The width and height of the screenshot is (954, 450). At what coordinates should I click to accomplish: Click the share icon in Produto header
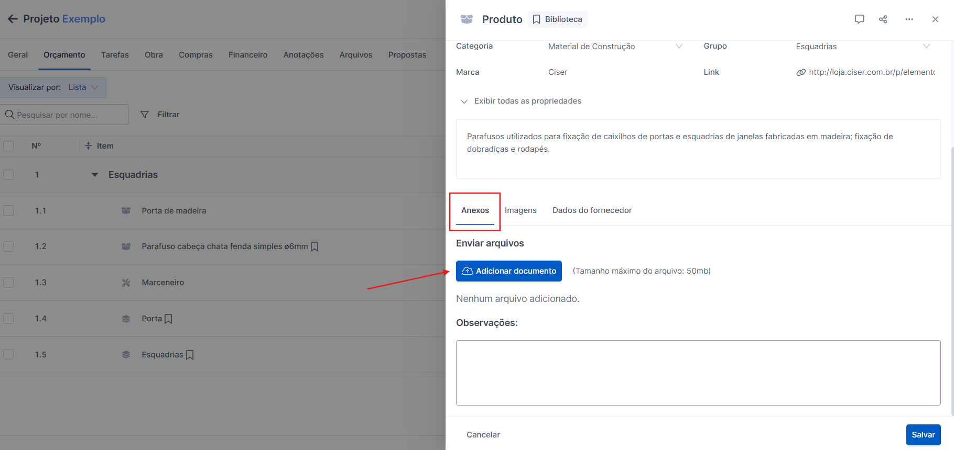pos(883,19)
